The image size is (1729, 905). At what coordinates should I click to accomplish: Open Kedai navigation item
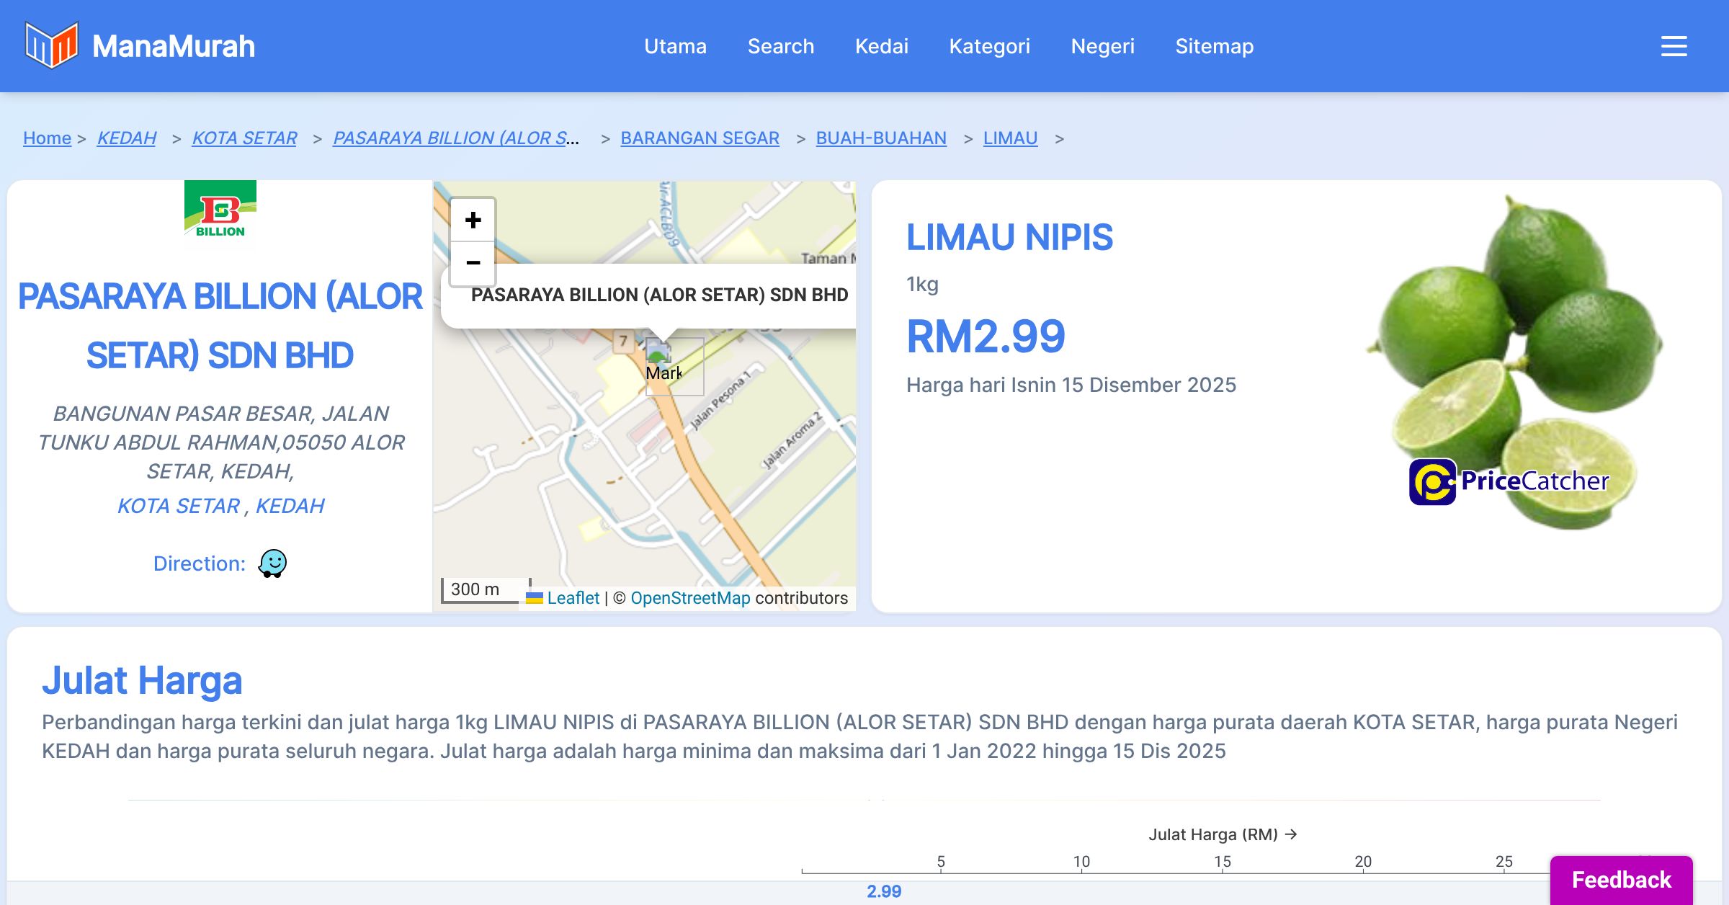tap(881, 46)
